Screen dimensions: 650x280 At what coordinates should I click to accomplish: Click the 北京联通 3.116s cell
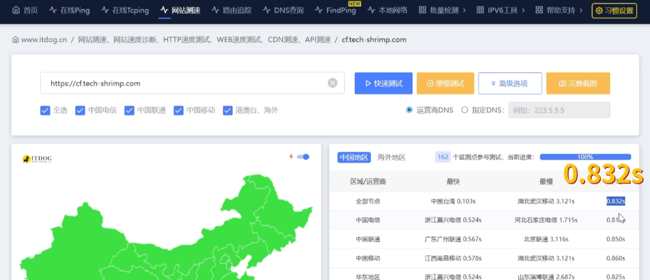click(x=546, y=239)
